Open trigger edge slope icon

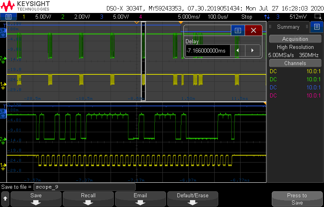[267, 17]
